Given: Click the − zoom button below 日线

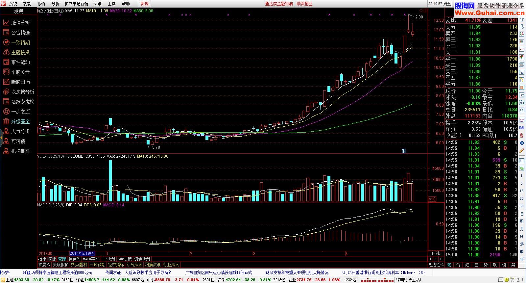Looking at the screenshot, I should [x=436, y=259].
